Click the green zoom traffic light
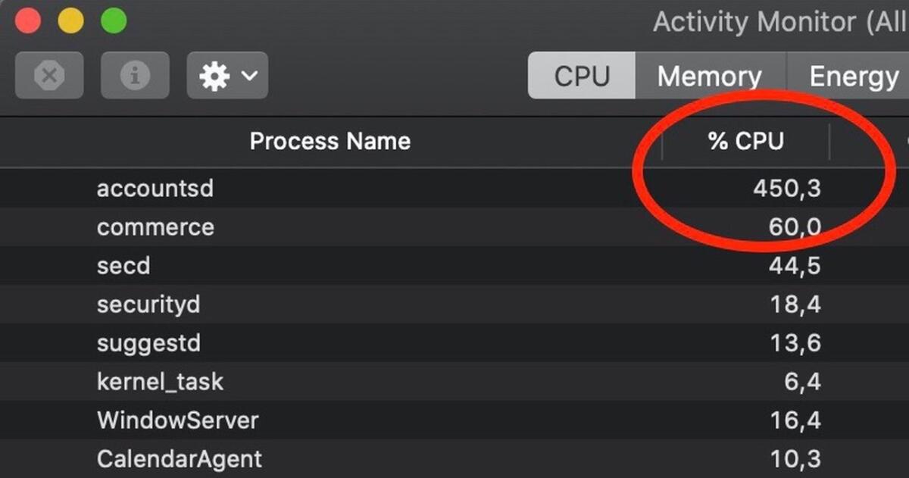 coord(113,20)
